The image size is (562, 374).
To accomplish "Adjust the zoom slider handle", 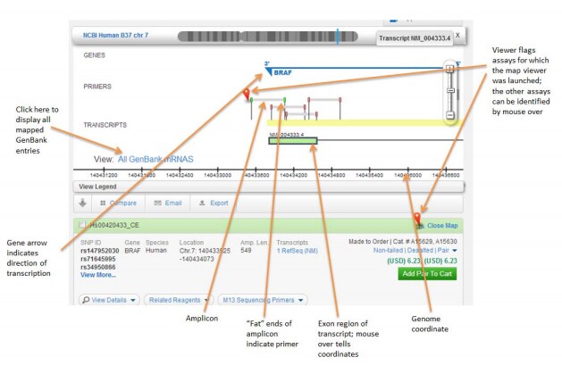I will coord(450,90).
